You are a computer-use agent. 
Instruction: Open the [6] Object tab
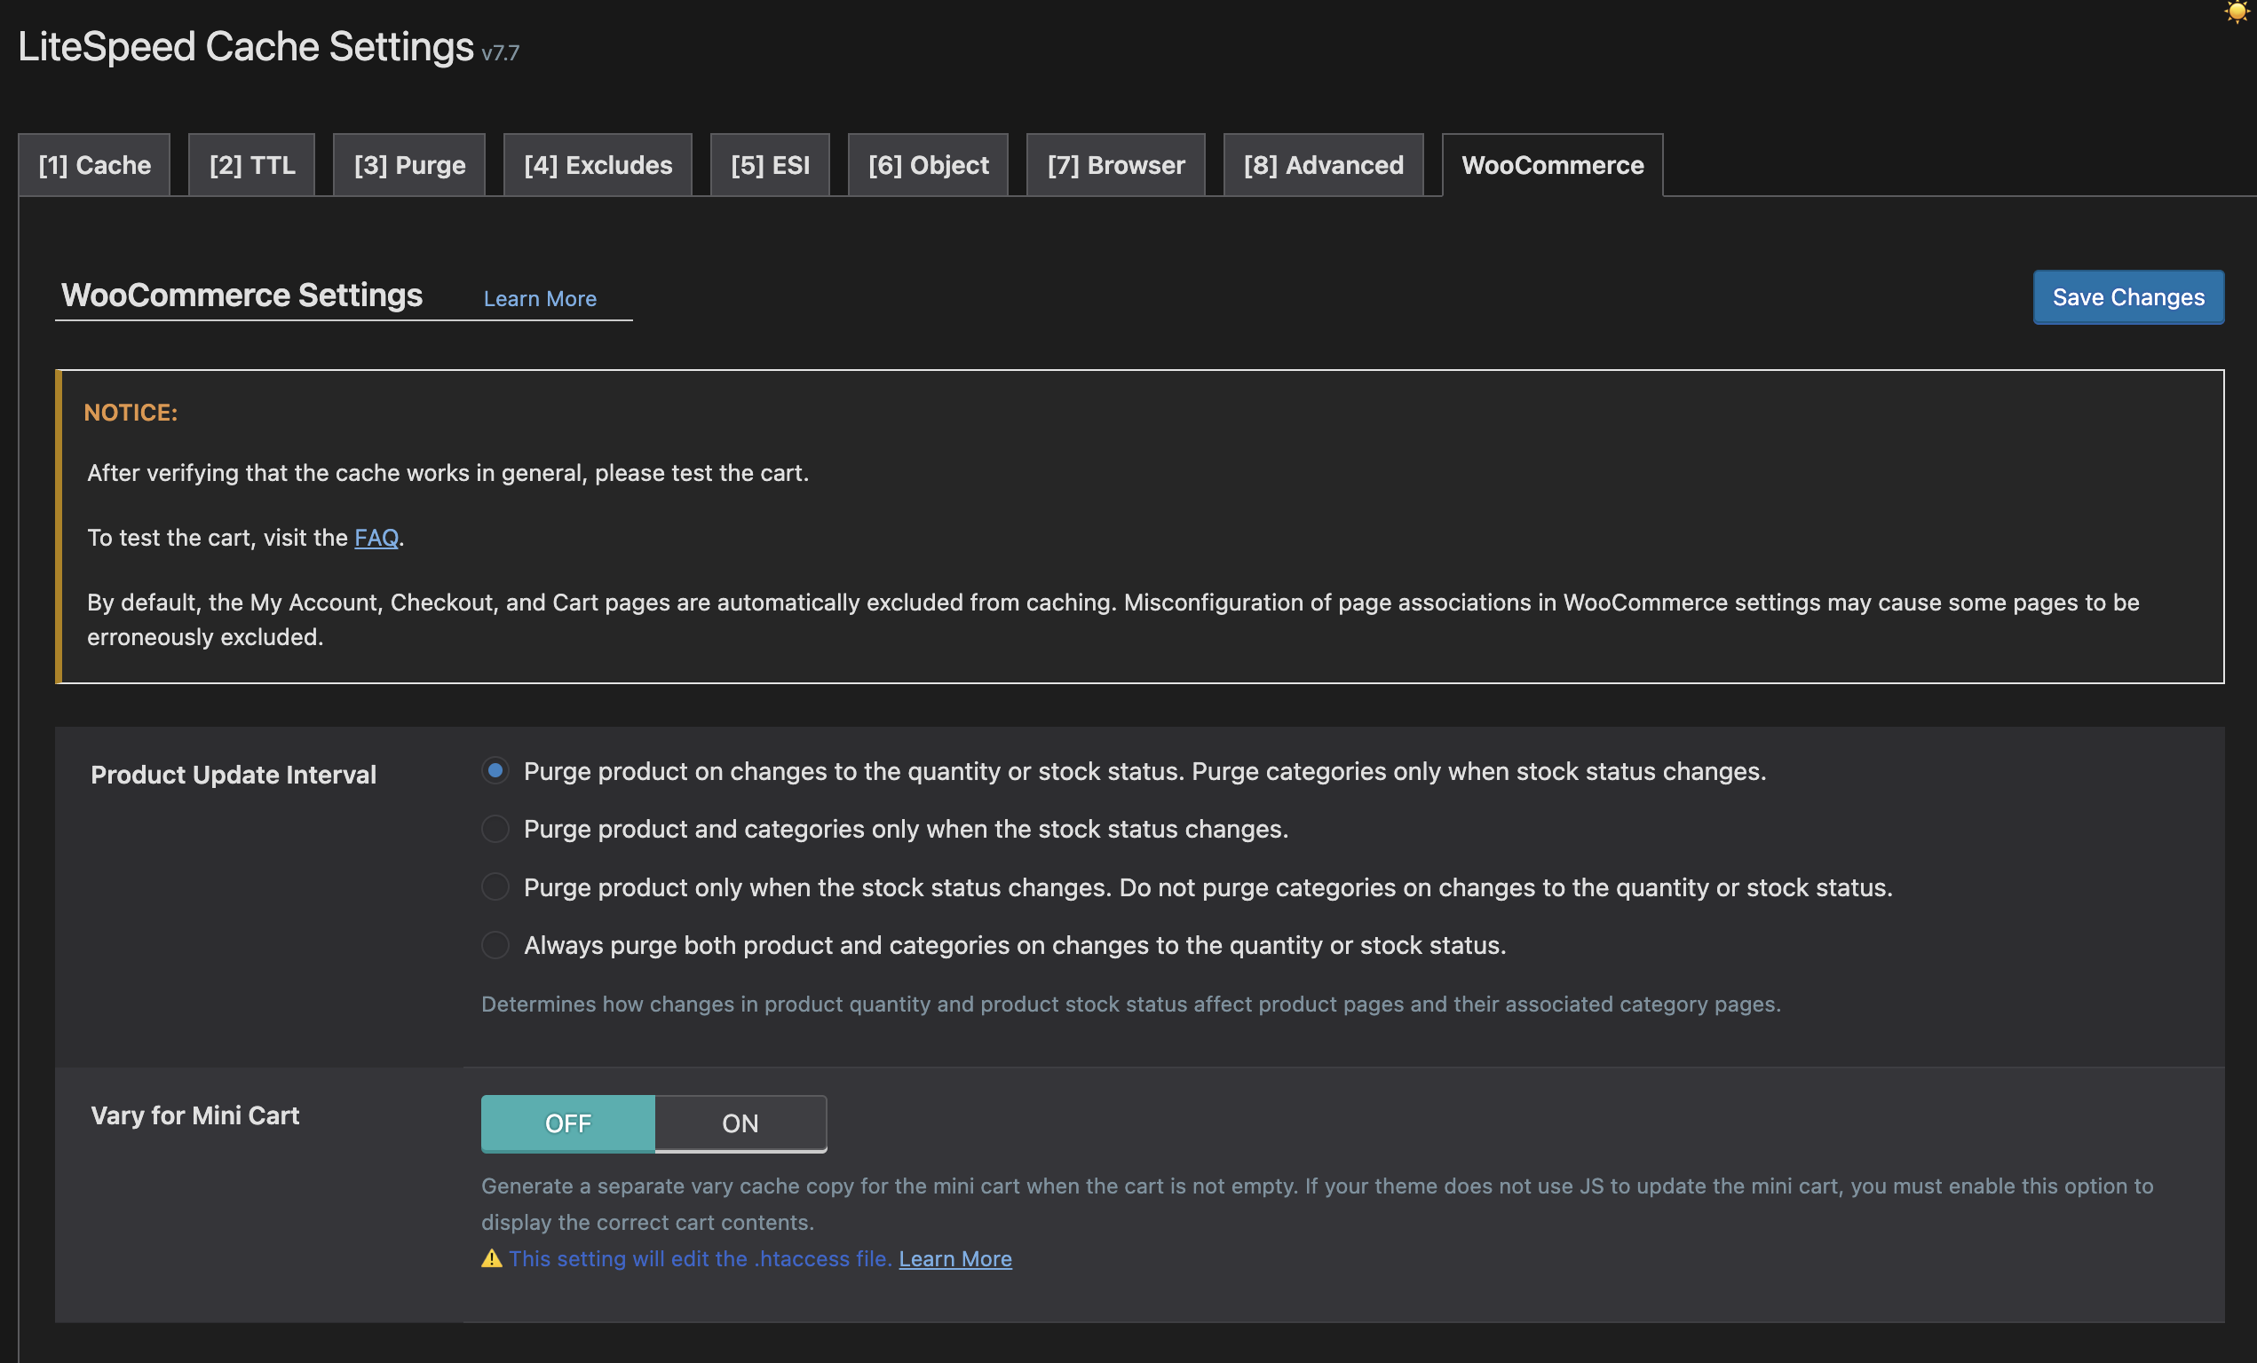[928, 165]
